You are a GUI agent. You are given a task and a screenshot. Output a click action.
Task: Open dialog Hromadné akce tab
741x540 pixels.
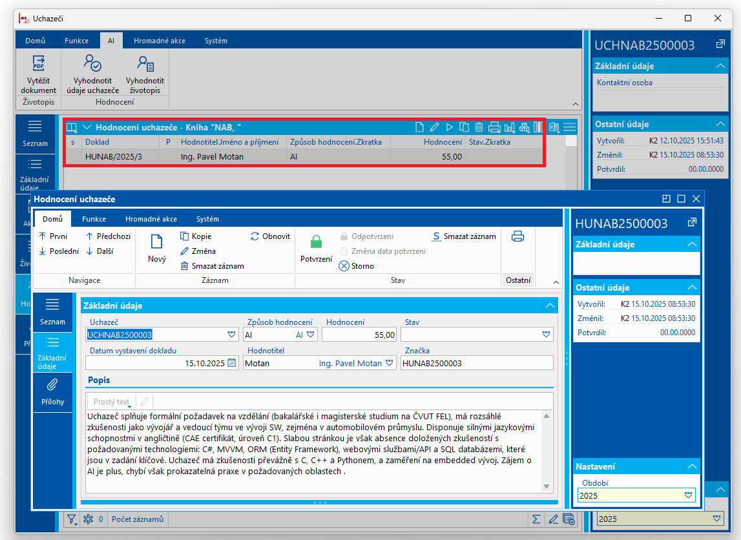[x=151, y=219]
